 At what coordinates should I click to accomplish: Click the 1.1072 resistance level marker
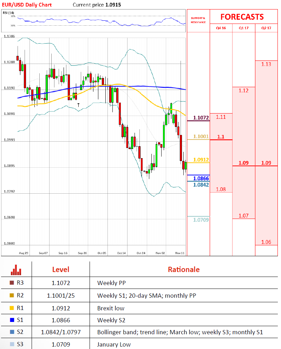pyautogui.click(x=201, y=118)
